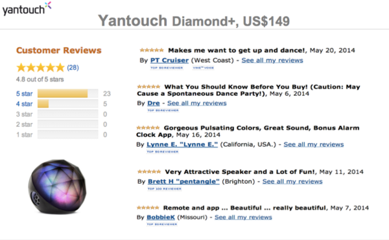Click the Vine Voice badge under PT Cruiser
The image size is (389, 240).
click(x=204, y=68)
